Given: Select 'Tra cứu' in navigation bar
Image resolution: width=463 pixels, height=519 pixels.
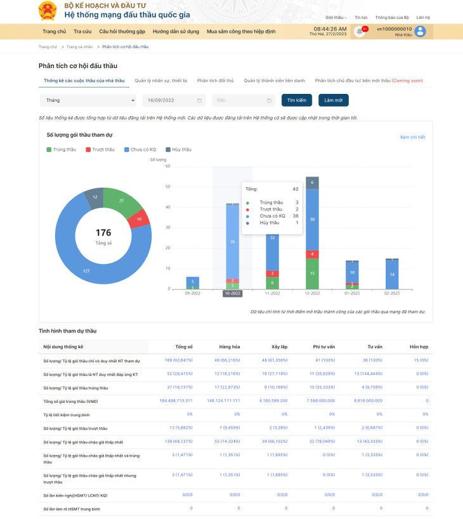Looking at the screenshot, I should [x=82, y=31].
